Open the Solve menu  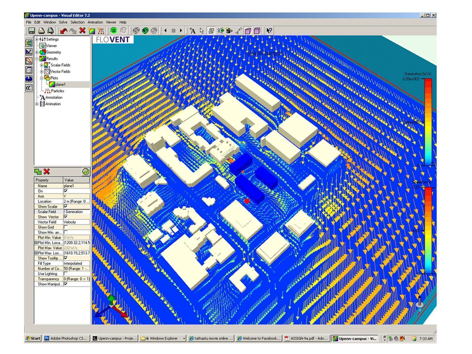point(63,22)
